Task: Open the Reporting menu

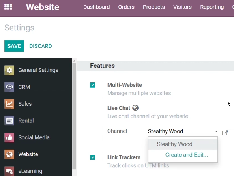Action: tap(212, 7)
